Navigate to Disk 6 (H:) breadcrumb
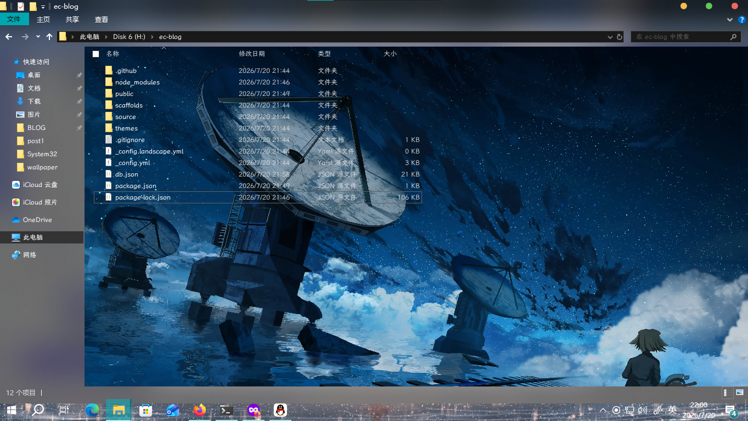Viewport: 748px width, 421px height. click(x=129, y=37)
